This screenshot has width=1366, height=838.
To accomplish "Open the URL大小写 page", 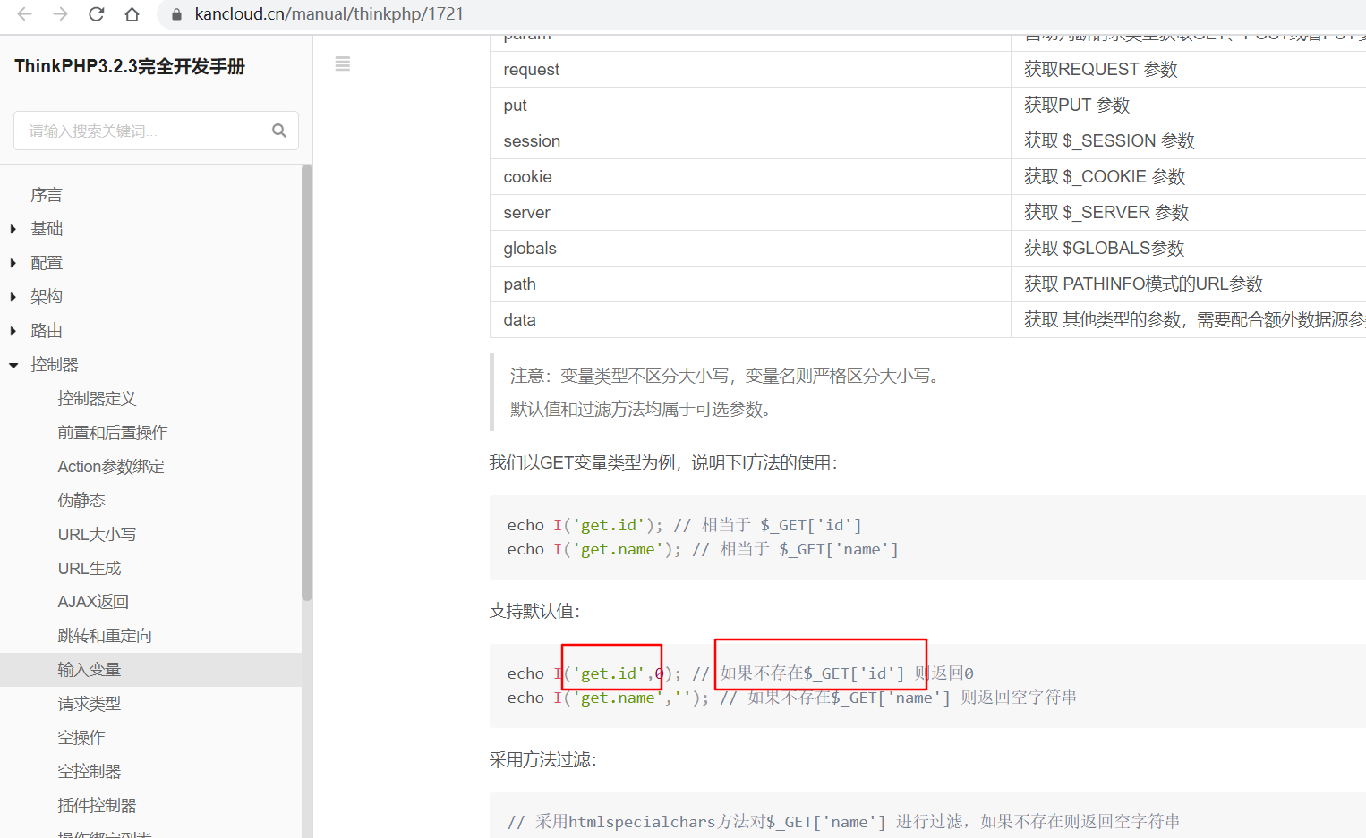I will [x=97, y=535].
